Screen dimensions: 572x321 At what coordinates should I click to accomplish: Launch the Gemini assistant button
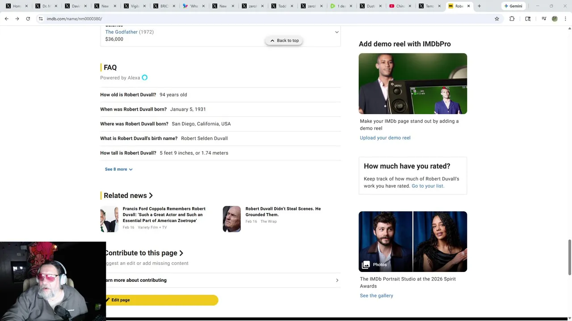[513, 6]
